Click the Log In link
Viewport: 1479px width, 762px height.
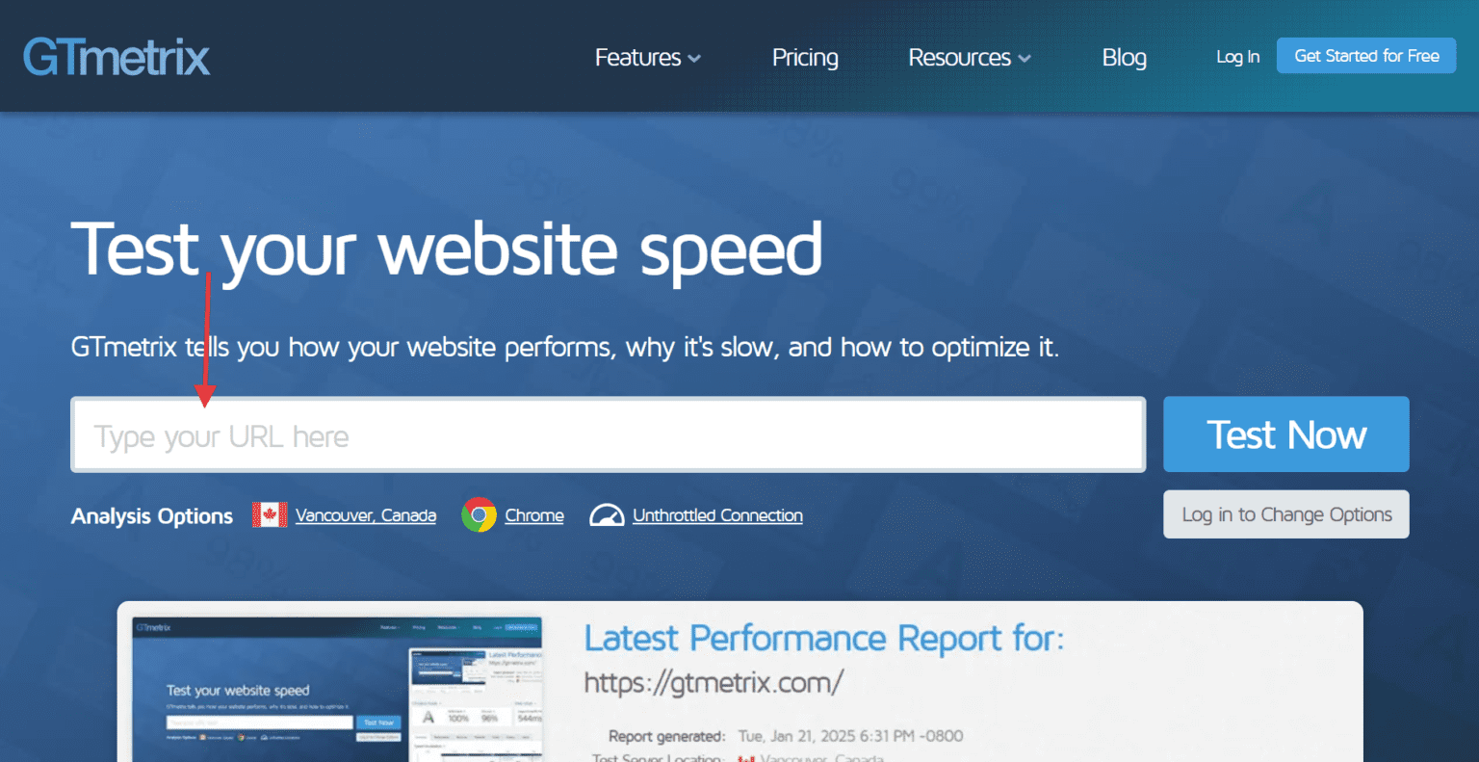[x=1237, y=56]
